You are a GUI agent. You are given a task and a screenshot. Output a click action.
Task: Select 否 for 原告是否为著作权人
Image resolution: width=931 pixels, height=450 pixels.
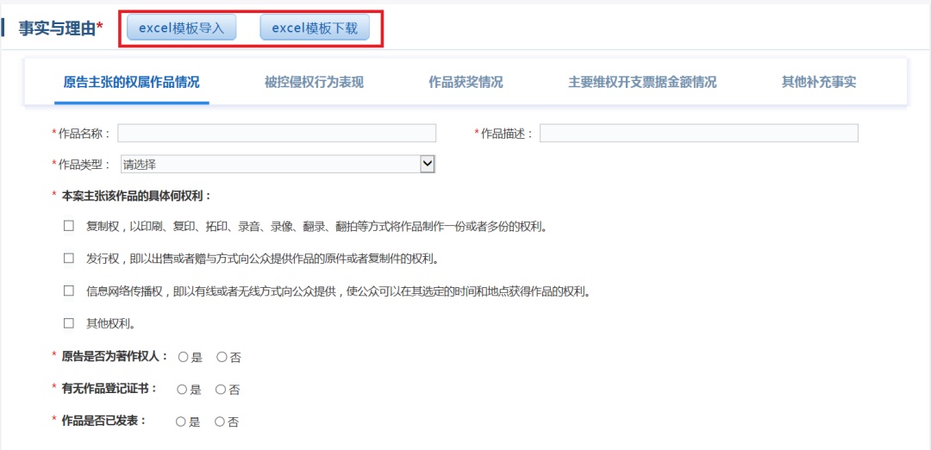click(x=222, y=358)
